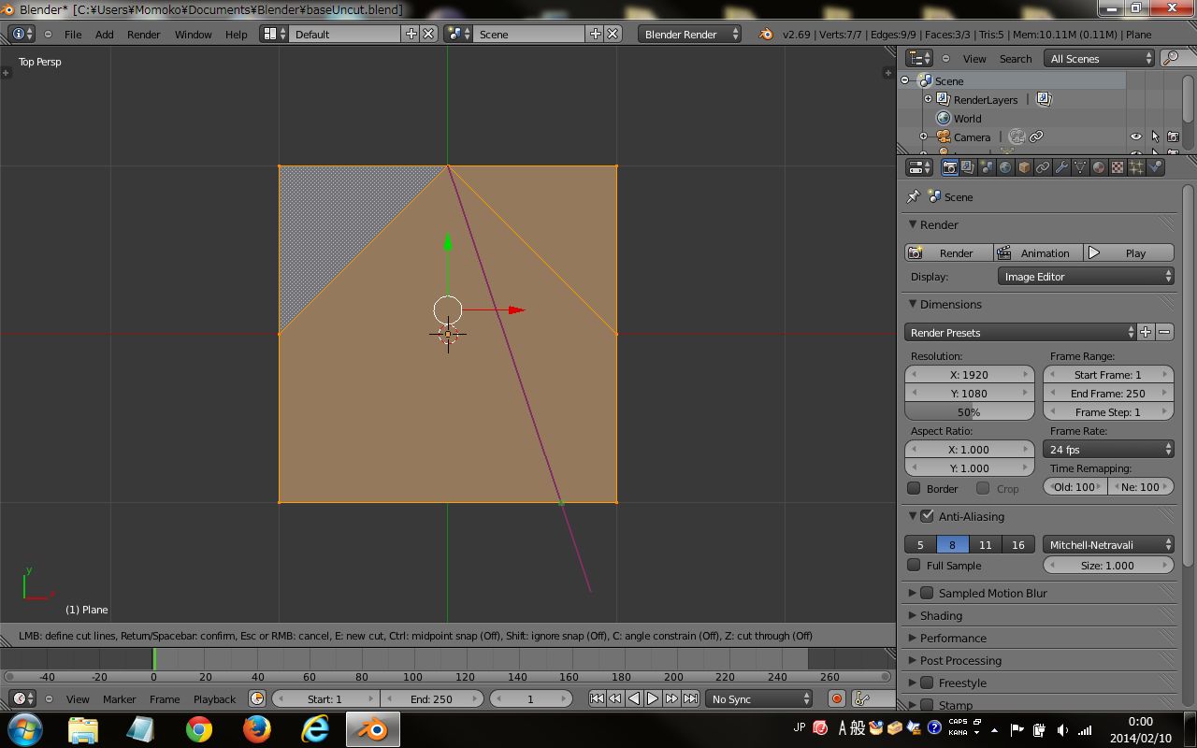
Task: Toggle Camera visibility eye in outliner
Action: pos(1136,137)
